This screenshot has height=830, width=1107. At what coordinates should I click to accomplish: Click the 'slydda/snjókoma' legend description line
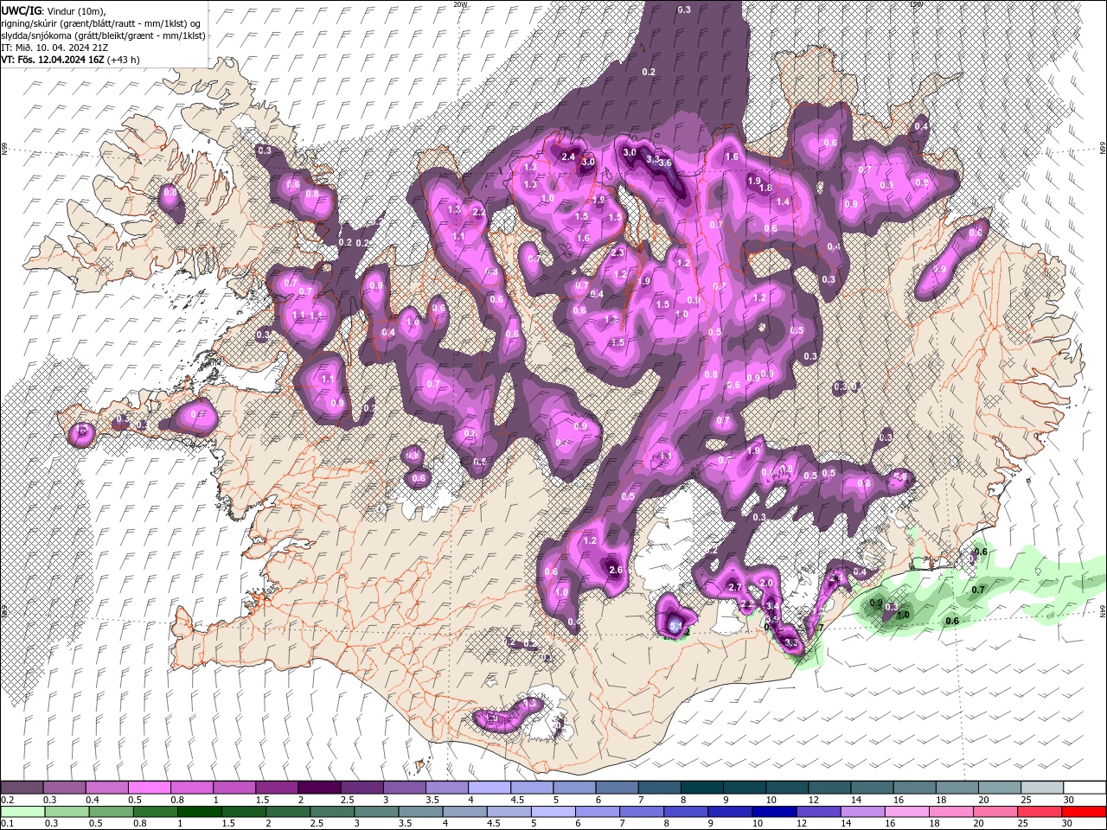click(x=103, y=35)
